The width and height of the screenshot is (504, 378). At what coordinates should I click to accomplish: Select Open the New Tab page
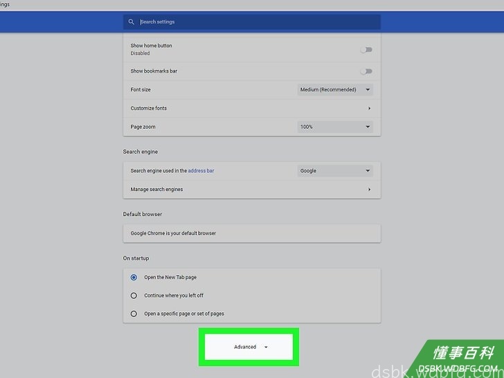coord(134,277)
